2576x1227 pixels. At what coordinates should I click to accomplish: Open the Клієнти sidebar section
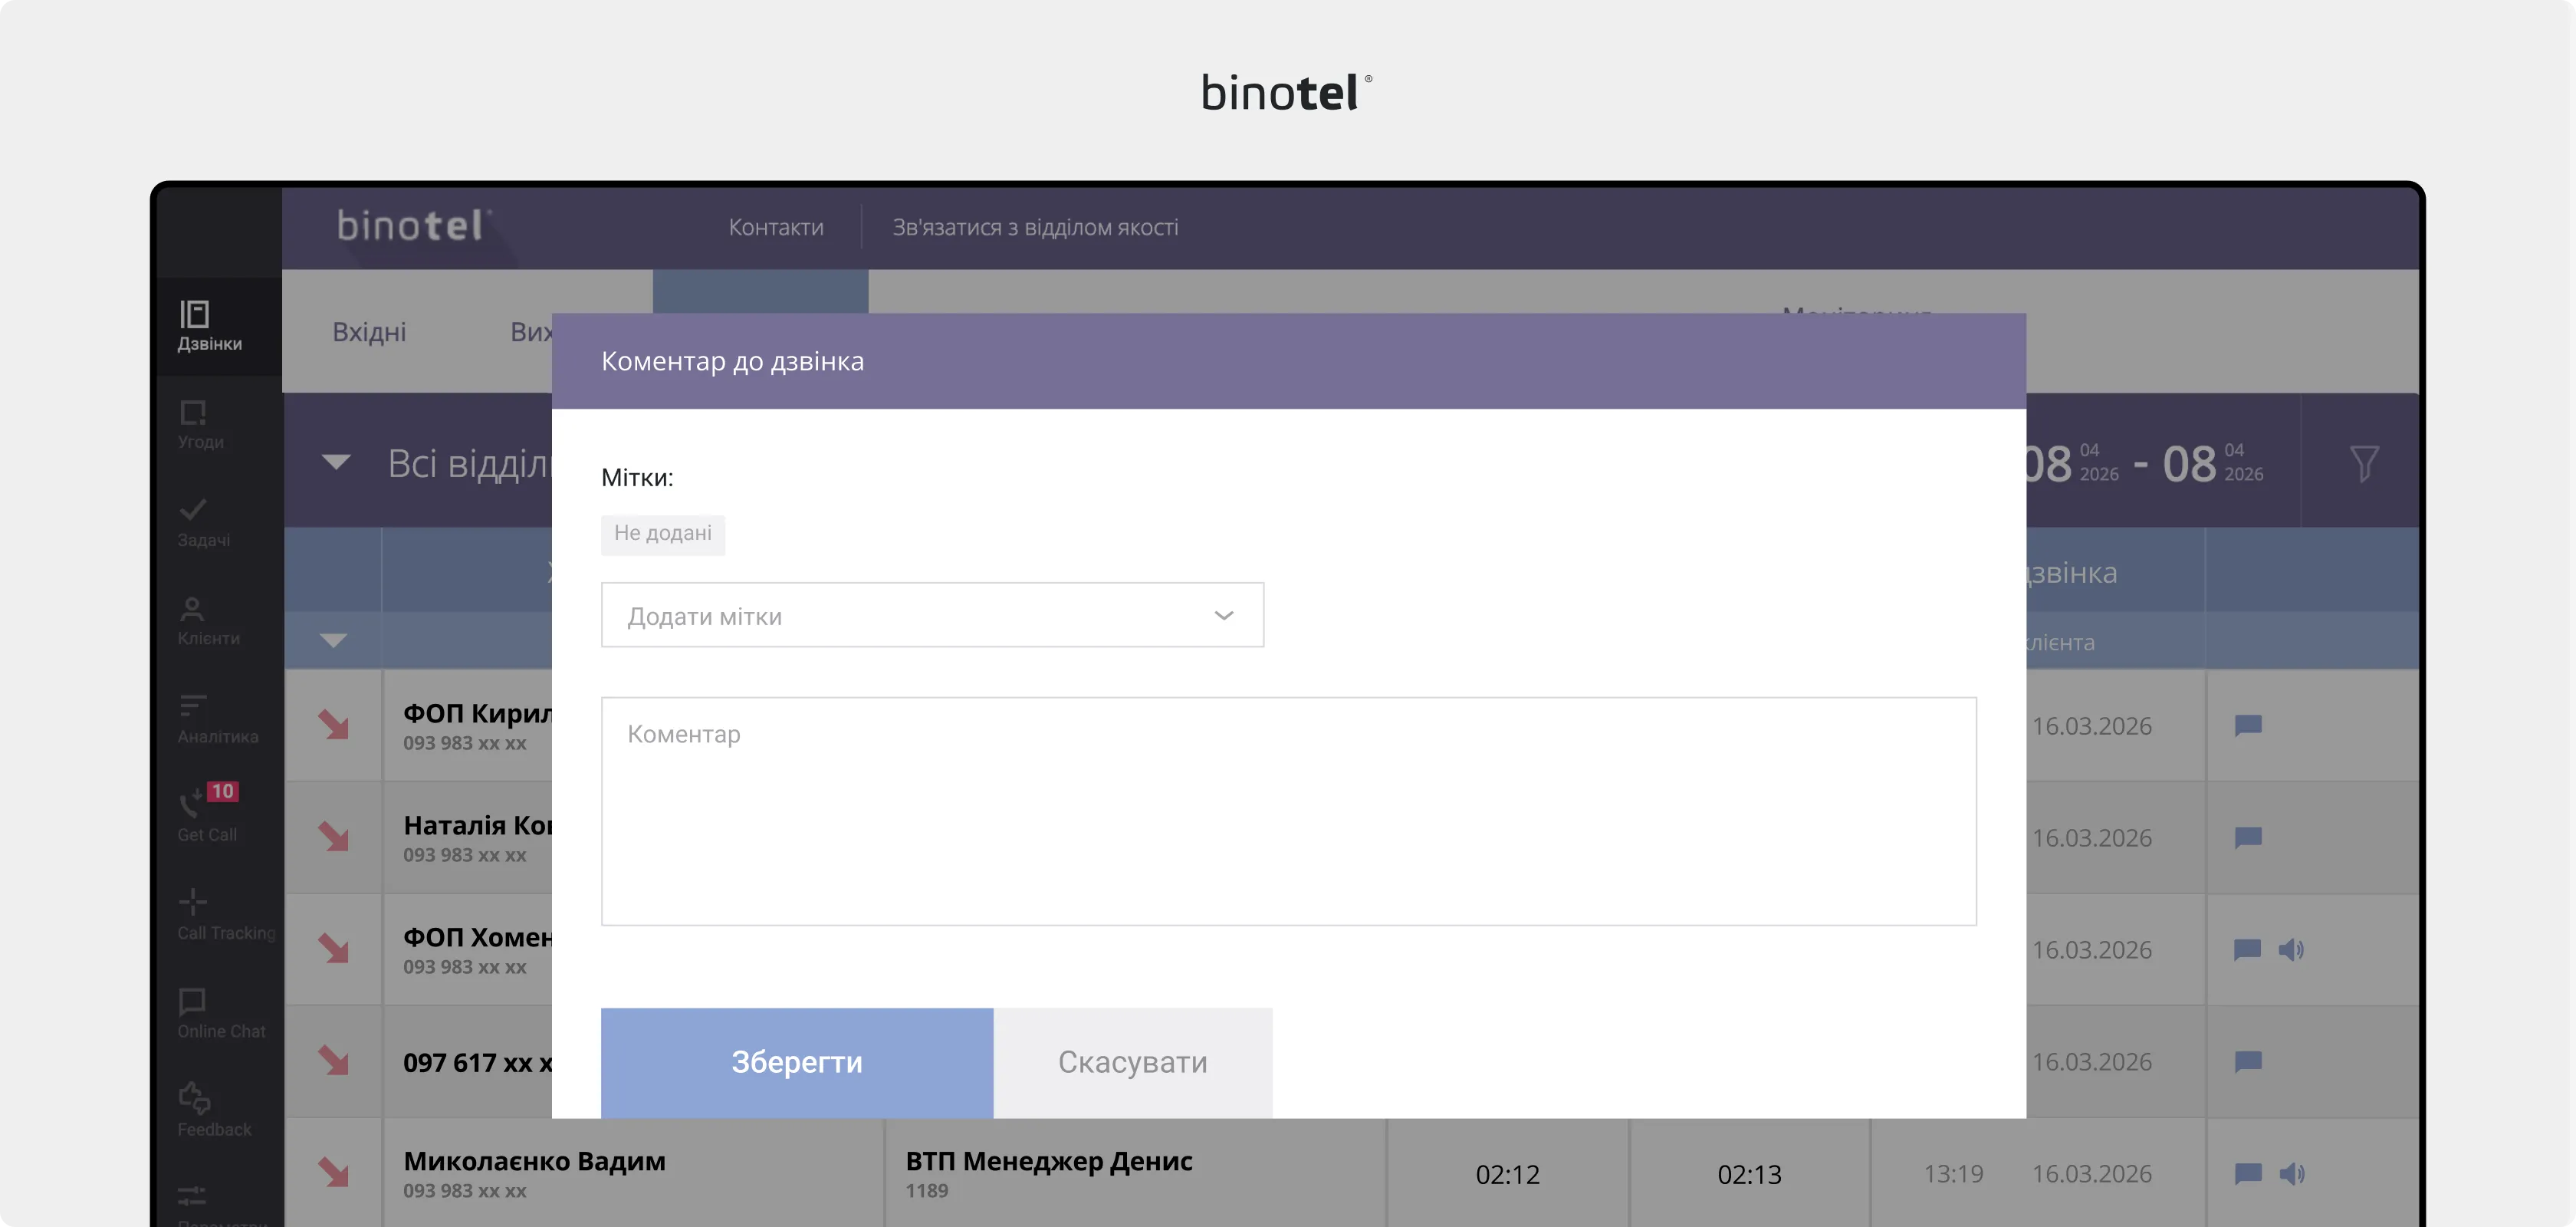pos(208,622)
